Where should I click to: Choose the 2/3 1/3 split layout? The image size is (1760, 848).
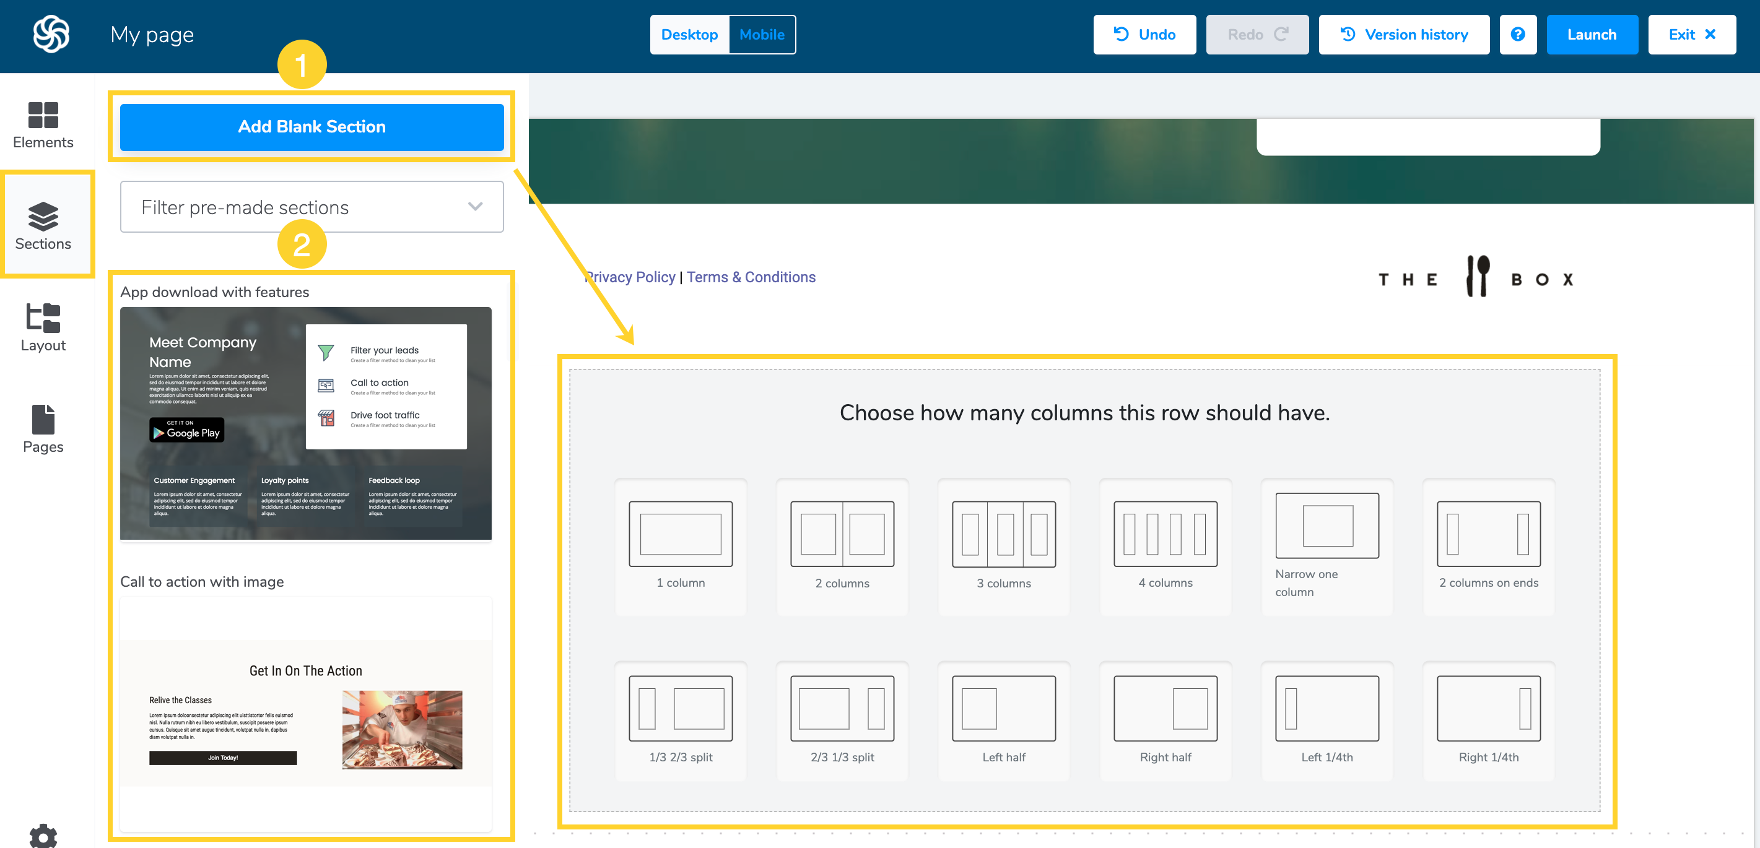coord(842,721)
